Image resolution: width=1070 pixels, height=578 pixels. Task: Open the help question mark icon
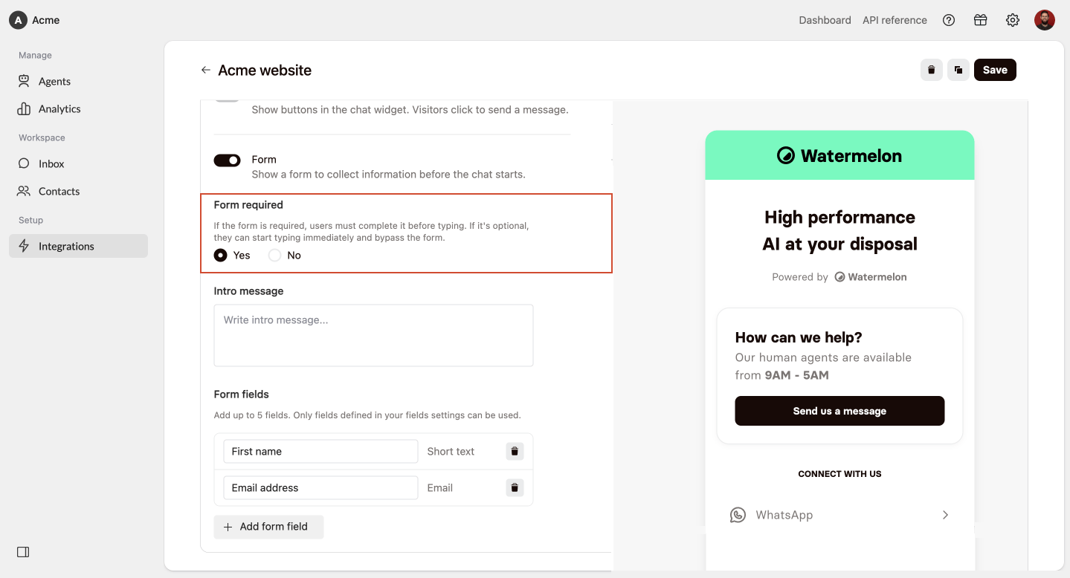(x=949, y=20)
